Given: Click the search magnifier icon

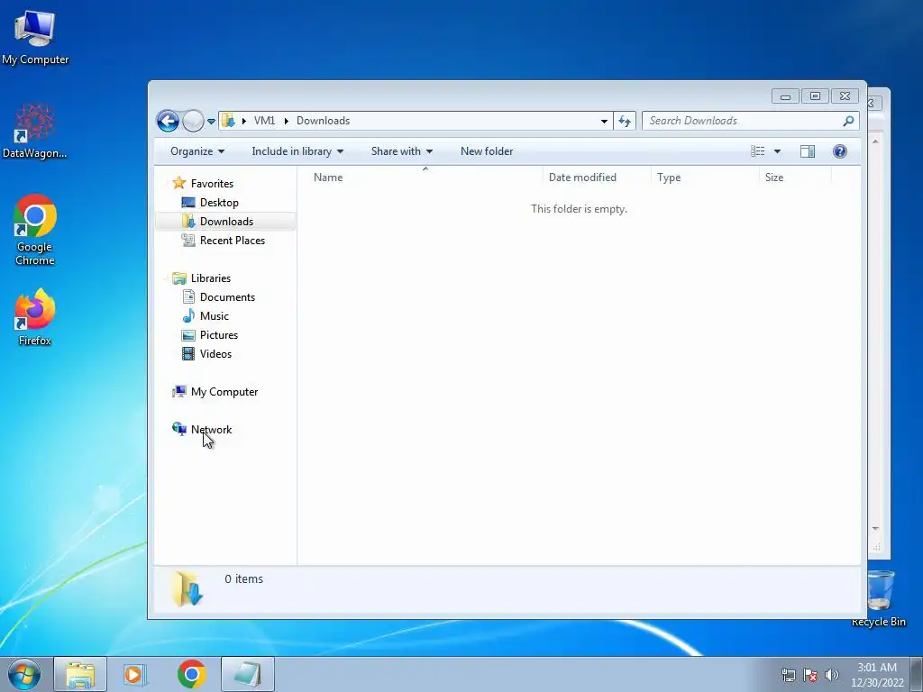Looking at the screenshot, I should pyautogui.click(x=848, y=121).
